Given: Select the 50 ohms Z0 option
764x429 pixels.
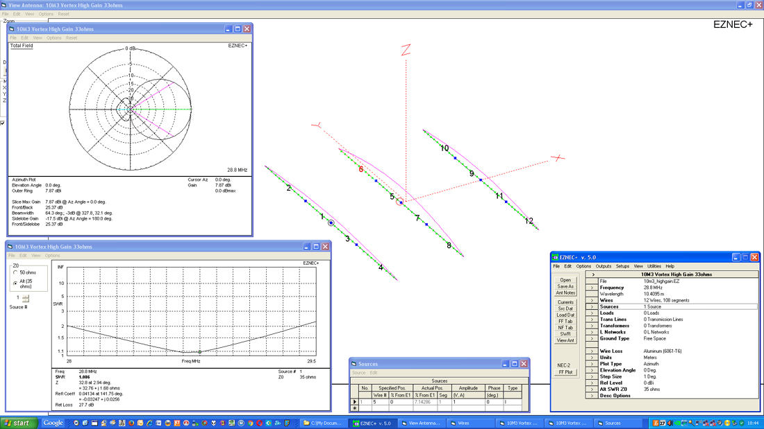Looking at the screenshot, I should pyautogui.click(x=16, y=273).
